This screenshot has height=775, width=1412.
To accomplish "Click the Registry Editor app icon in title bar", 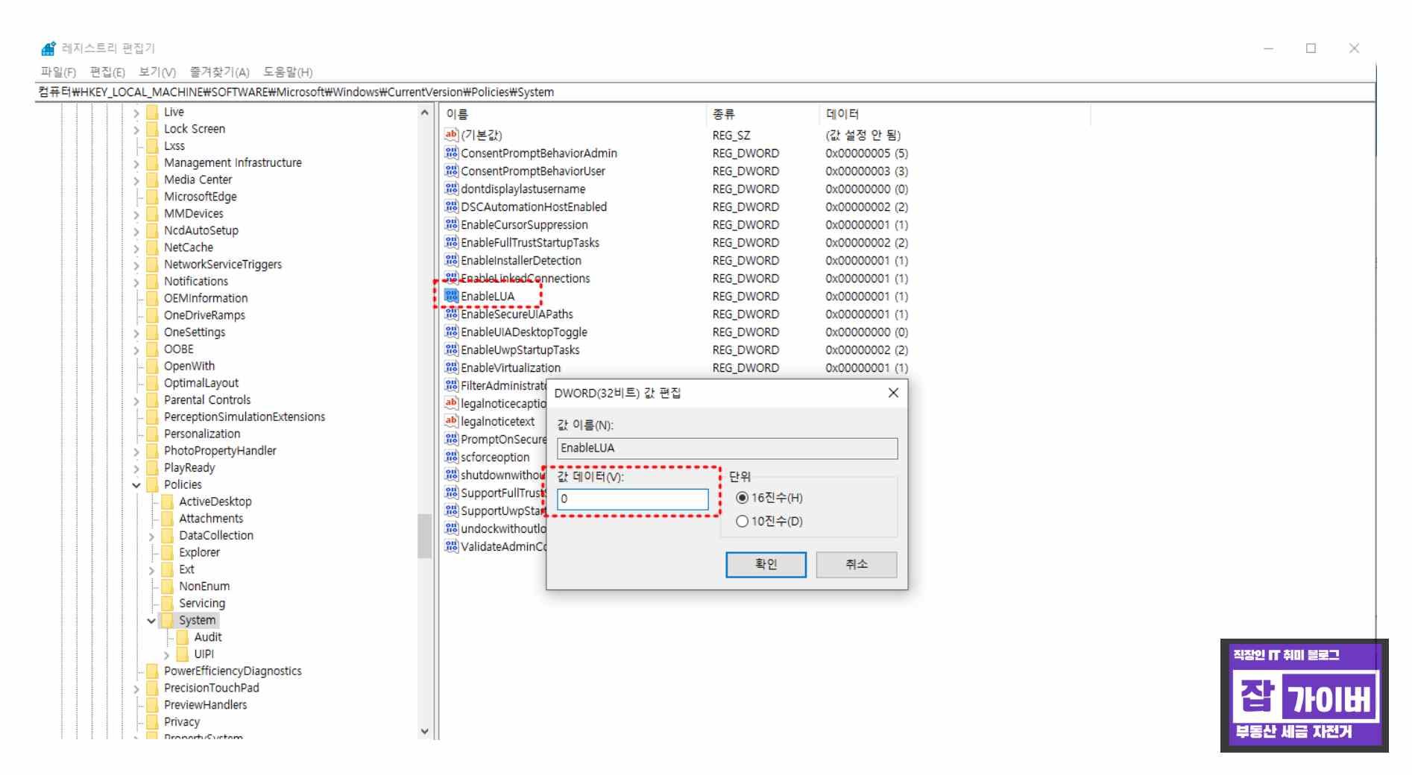I will (x=48, y=48).
